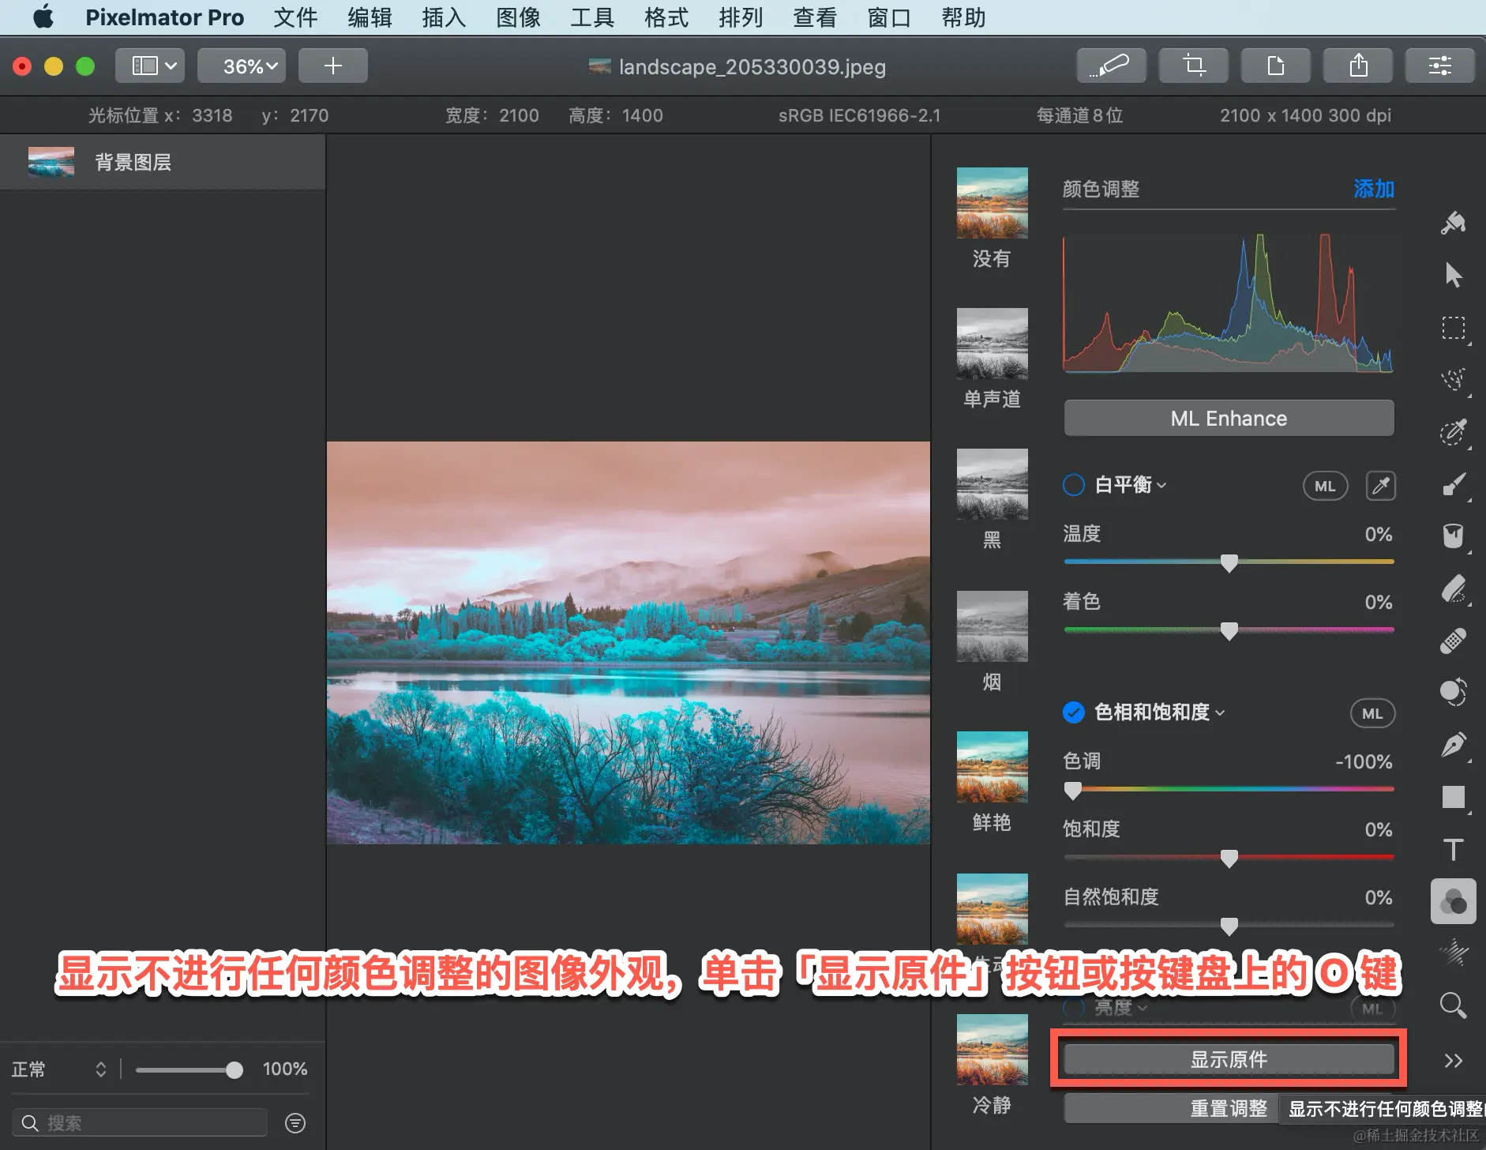The width and height of the screenshot is (1486, 1150).
Task: Apply the 鲜艳 preset thumbnail
Action: pyautogui.click(x=992, y=767)
